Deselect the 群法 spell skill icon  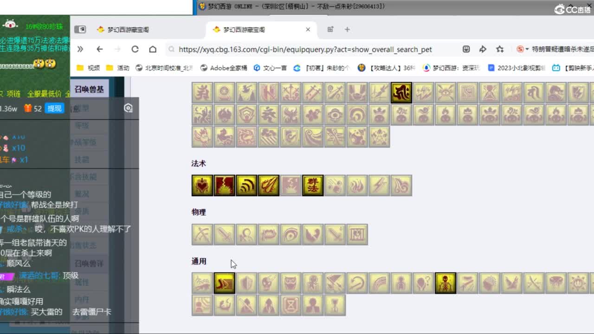(x=313, y=185)
